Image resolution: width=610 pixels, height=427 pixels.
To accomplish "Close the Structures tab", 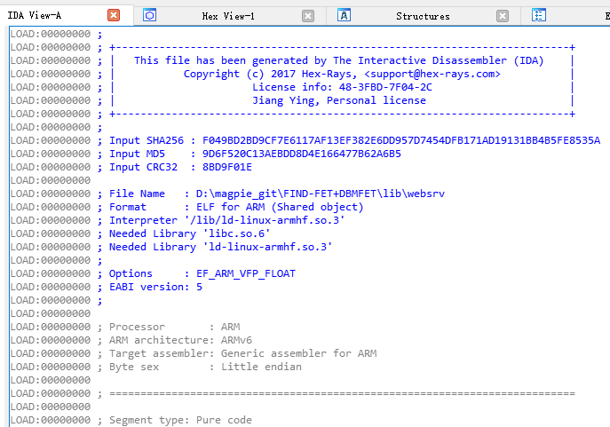I will pos(503,16).
